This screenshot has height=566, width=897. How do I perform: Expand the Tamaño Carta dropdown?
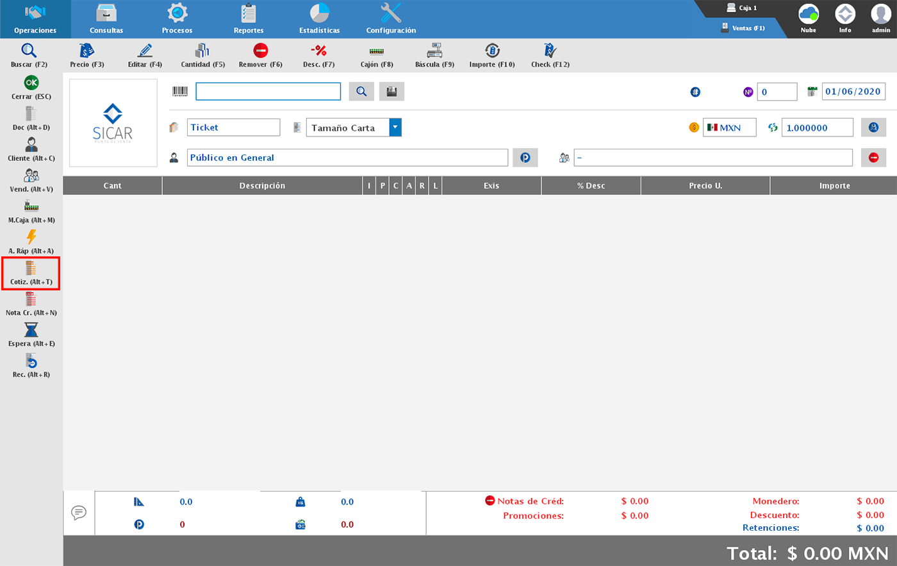point(395,128)
